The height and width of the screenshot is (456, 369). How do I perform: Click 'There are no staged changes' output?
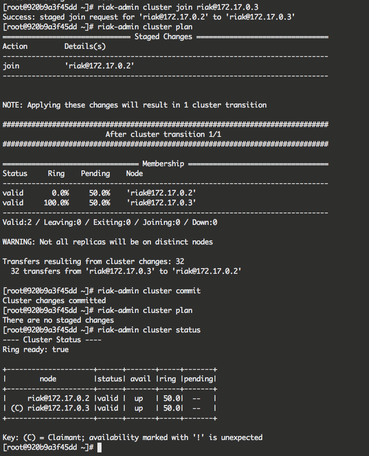[58, 320]
